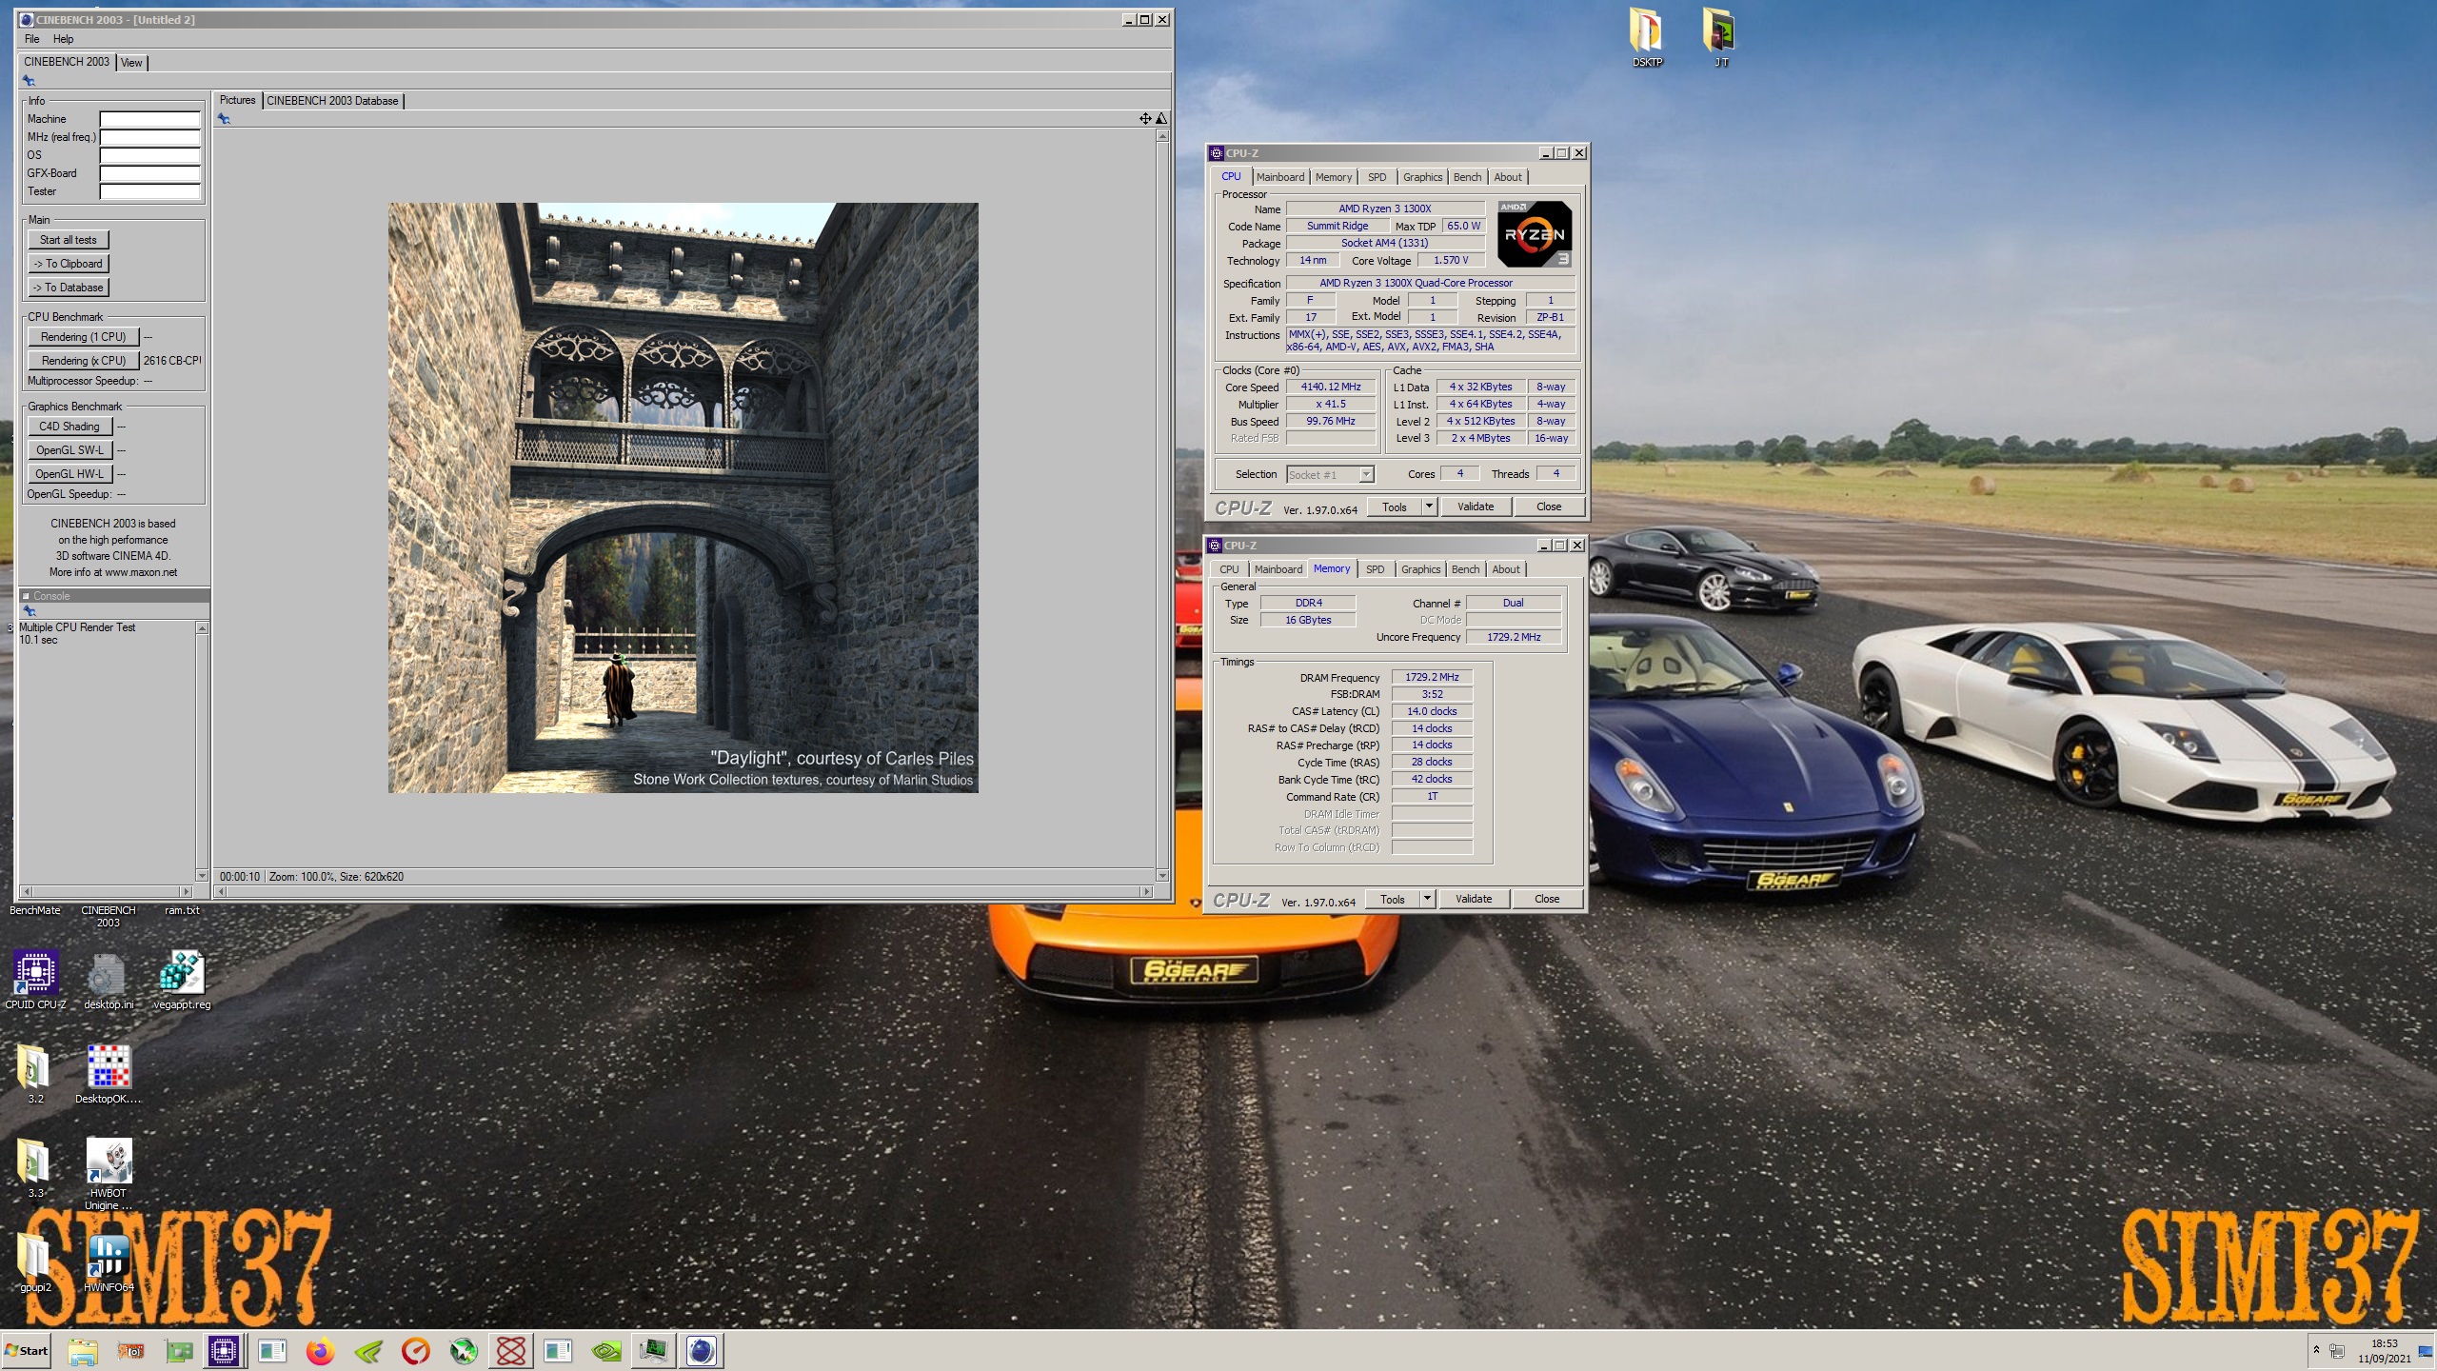Viewport: 2437px width, 1371px height.
Task: Open the gpupi2 folder on desktop
Action: 35,1263
